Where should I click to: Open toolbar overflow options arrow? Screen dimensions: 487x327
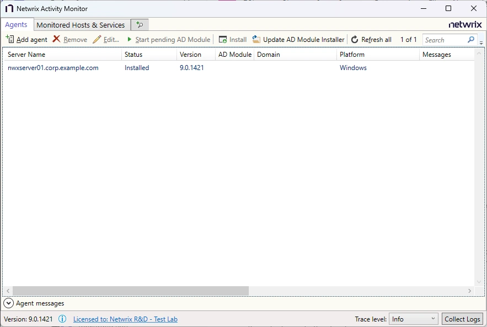click(x=481, y=42)
